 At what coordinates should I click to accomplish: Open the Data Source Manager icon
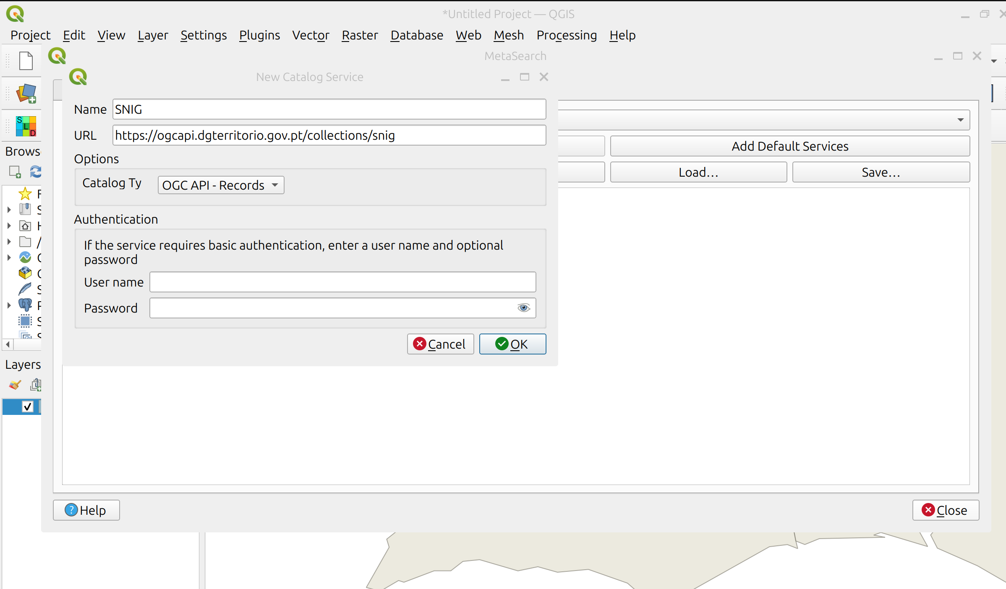pyautogui.click(x=26, y=94)
